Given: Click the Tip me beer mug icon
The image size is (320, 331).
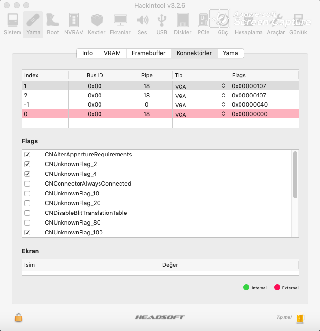Looking at the screenshot, I should point(300,317).
